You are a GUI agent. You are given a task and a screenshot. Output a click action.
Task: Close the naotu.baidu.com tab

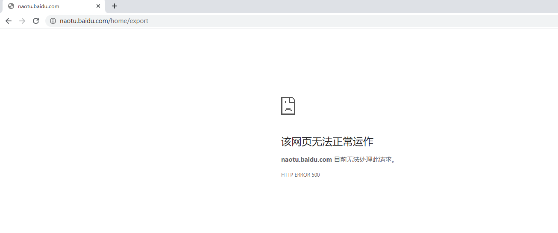tap(98, 6)
